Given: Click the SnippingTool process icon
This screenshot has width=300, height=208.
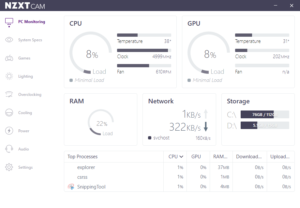Looking at the screenshot, I should (71, 187).
